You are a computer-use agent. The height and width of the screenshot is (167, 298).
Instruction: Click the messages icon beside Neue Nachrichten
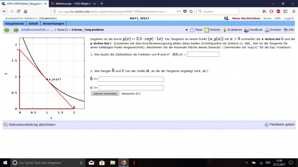coord(227,18)
